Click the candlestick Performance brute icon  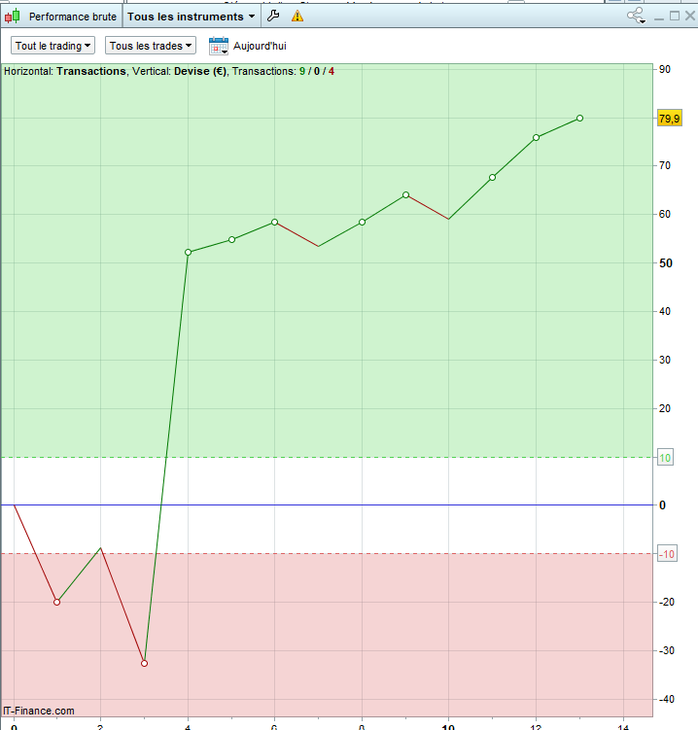(13, 17)
